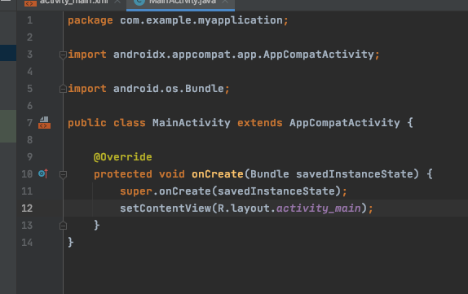
Task: Click 'R.layout' on line 12
Action: tap(244, 208)
